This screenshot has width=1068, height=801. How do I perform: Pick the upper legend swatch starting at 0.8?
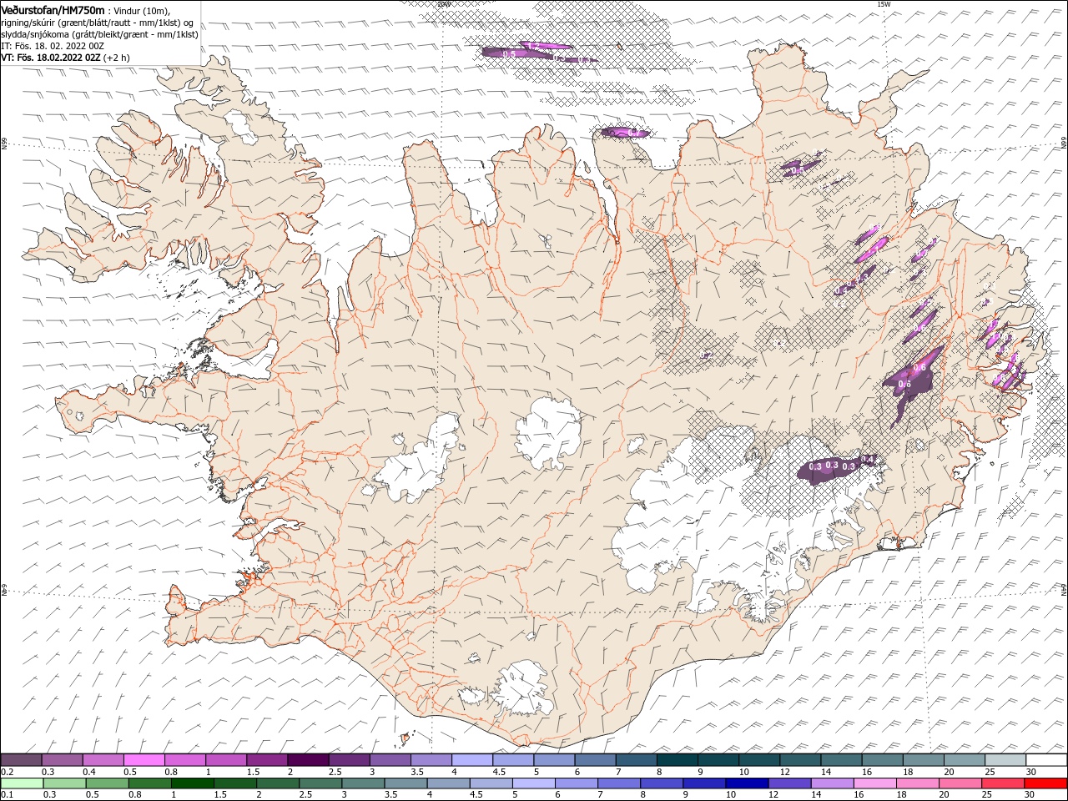click(x=185, y=760)
